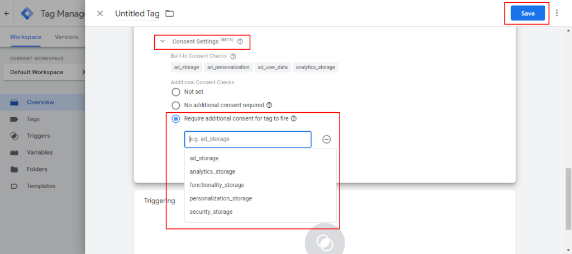Open Triggers in the left sidebar
The image size is (572, 254).
click(x=38, y=136)
